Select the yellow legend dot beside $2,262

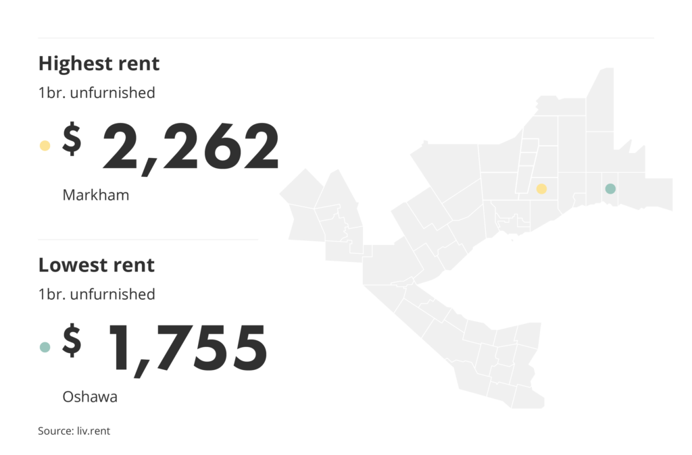point(45,145)
